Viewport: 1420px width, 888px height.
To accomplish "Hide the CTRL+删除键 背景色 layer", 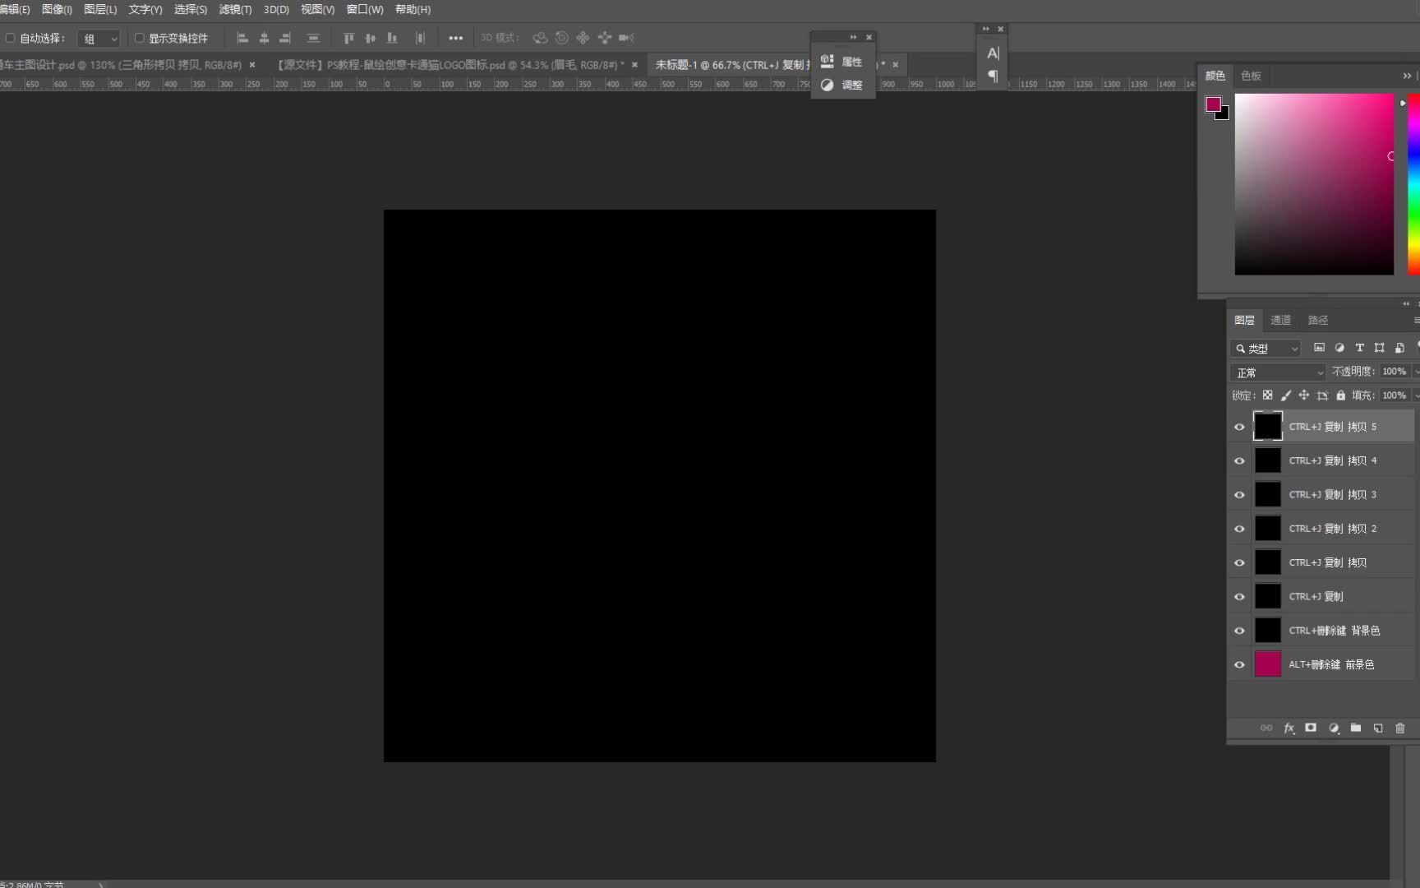I will click(x=1239, y=631).
